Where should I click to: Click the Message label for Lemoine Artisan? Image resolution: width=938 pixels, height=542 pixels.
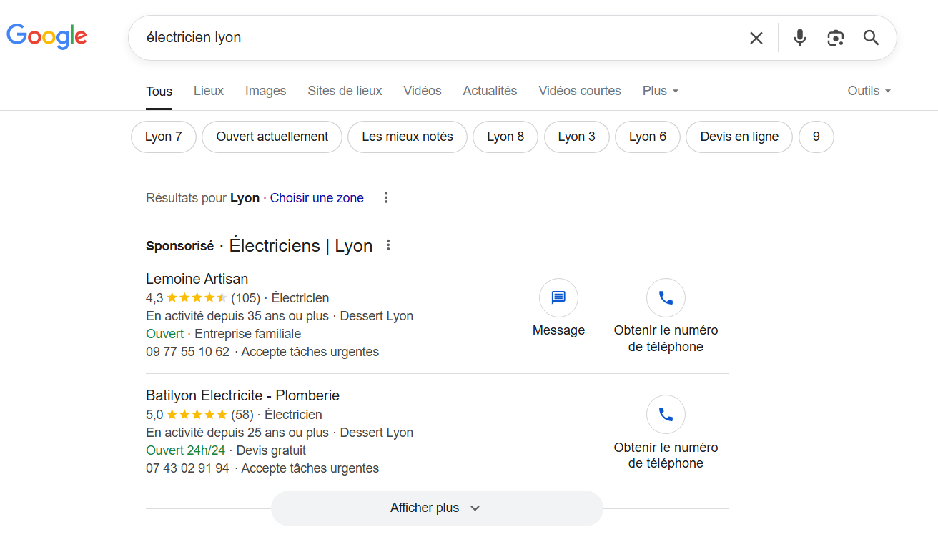(558, 330)
